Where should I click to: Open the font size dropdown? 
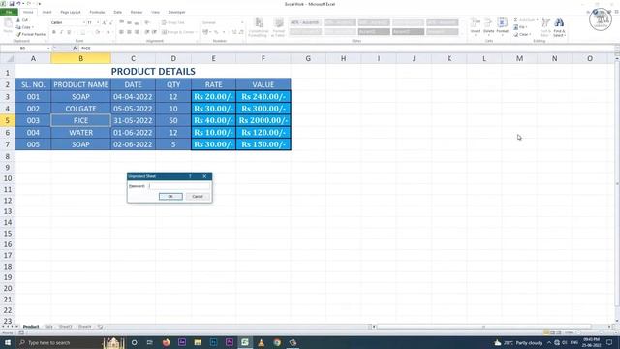coord(98,22)
